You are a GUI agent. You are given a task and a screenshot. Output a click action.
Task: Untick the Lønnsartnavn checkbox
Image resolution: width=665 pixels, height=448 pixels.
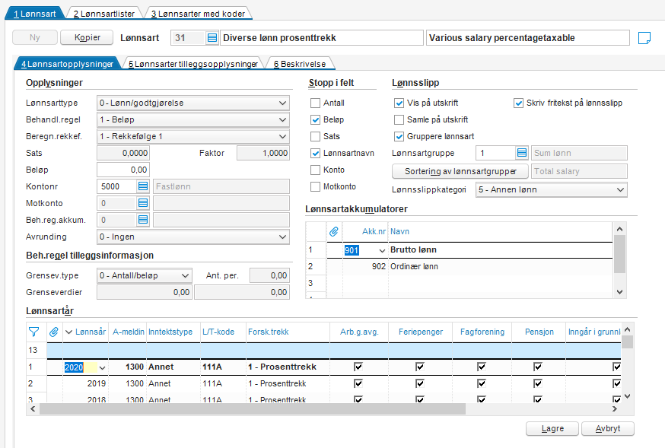pos(315,154)
